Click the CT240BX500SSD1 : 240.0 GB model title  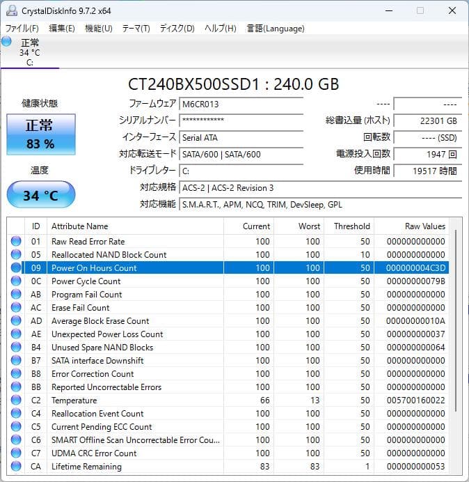[233, 84]
